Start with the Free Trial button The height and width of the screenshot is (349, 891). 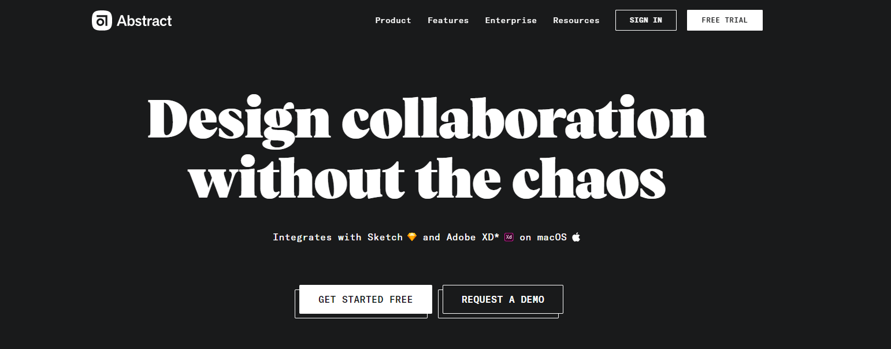tap(725, 20)
